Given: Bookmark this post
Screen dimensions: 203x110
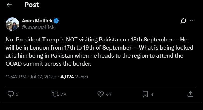Looking at the screenshot, I should pos(145,94).
